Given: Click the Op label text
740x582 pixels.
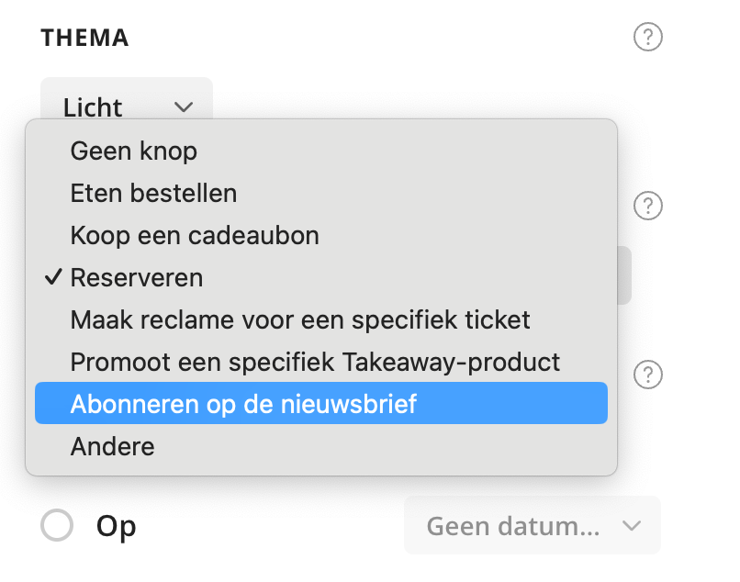Looking at the screenshot, I should 116,526.
